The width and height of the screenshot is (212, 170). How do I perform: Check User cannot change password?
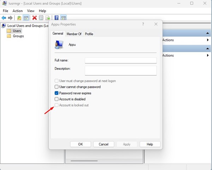pyautogui.click(x=57, y=87)
